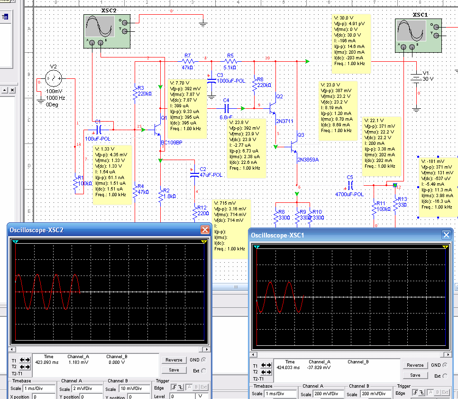This screenshot has height=399, width=458.
Task: Select rising edge trigger in Oscilloscope-XSC1
Action: pyautogui.click(x=415, y=392)
